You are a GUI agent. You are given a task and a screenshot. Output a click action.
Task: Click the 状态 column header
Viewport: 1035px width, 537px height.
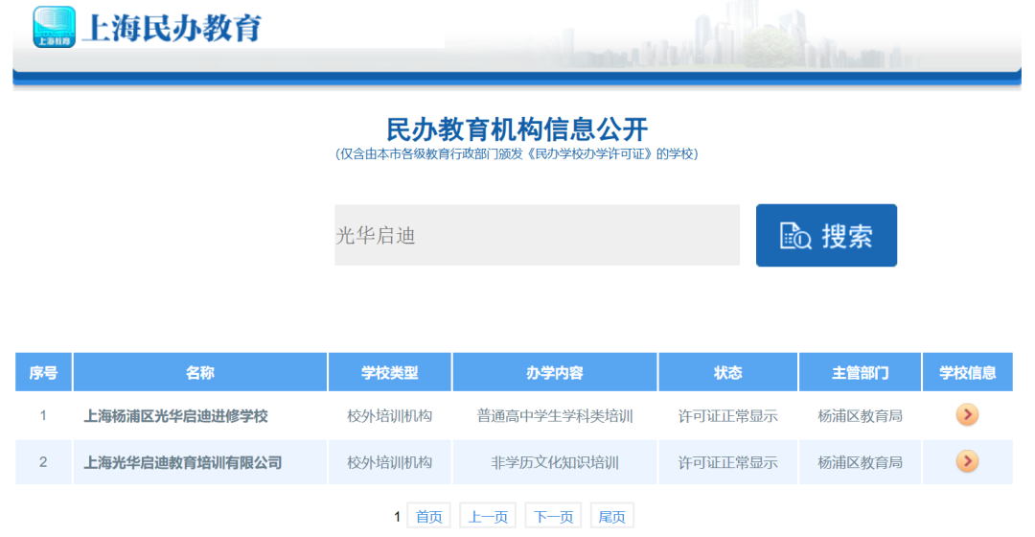[728, 372]
